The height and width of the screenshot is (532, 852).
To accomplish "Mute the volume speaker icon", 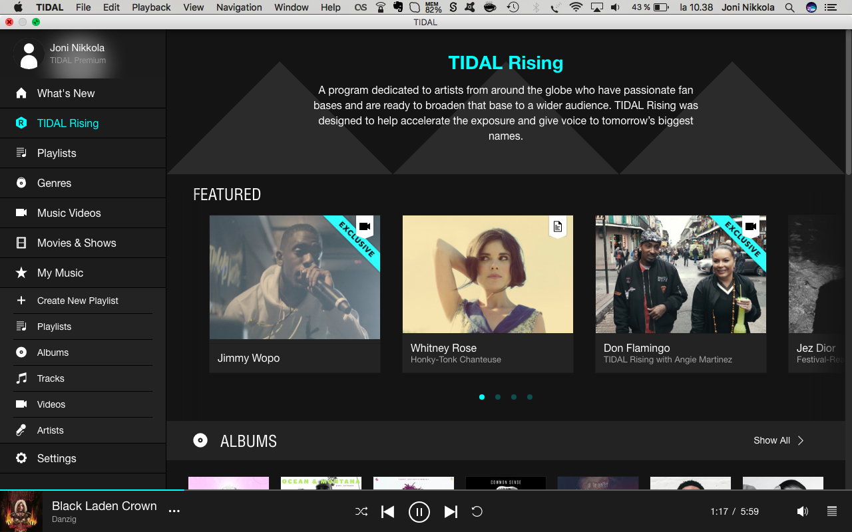I will point(803,511).
